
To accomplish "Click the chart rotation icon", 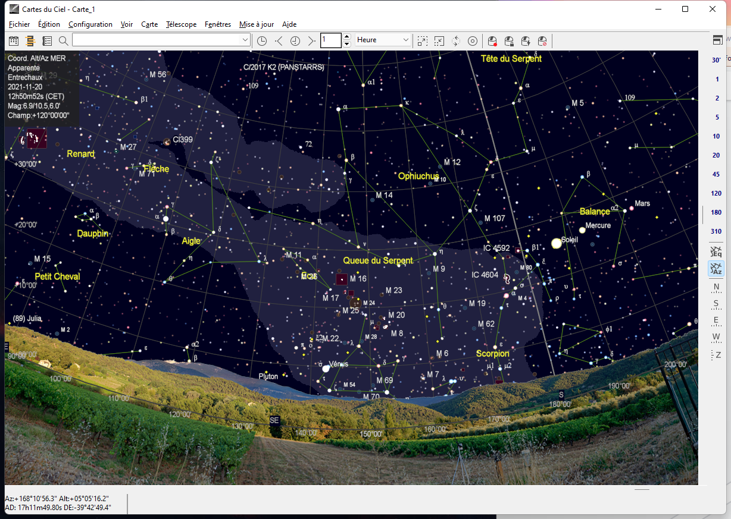I will click(455, 40).
